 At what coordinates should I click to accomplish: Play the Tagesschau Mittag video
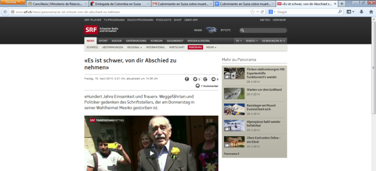[x=151, y=153]
